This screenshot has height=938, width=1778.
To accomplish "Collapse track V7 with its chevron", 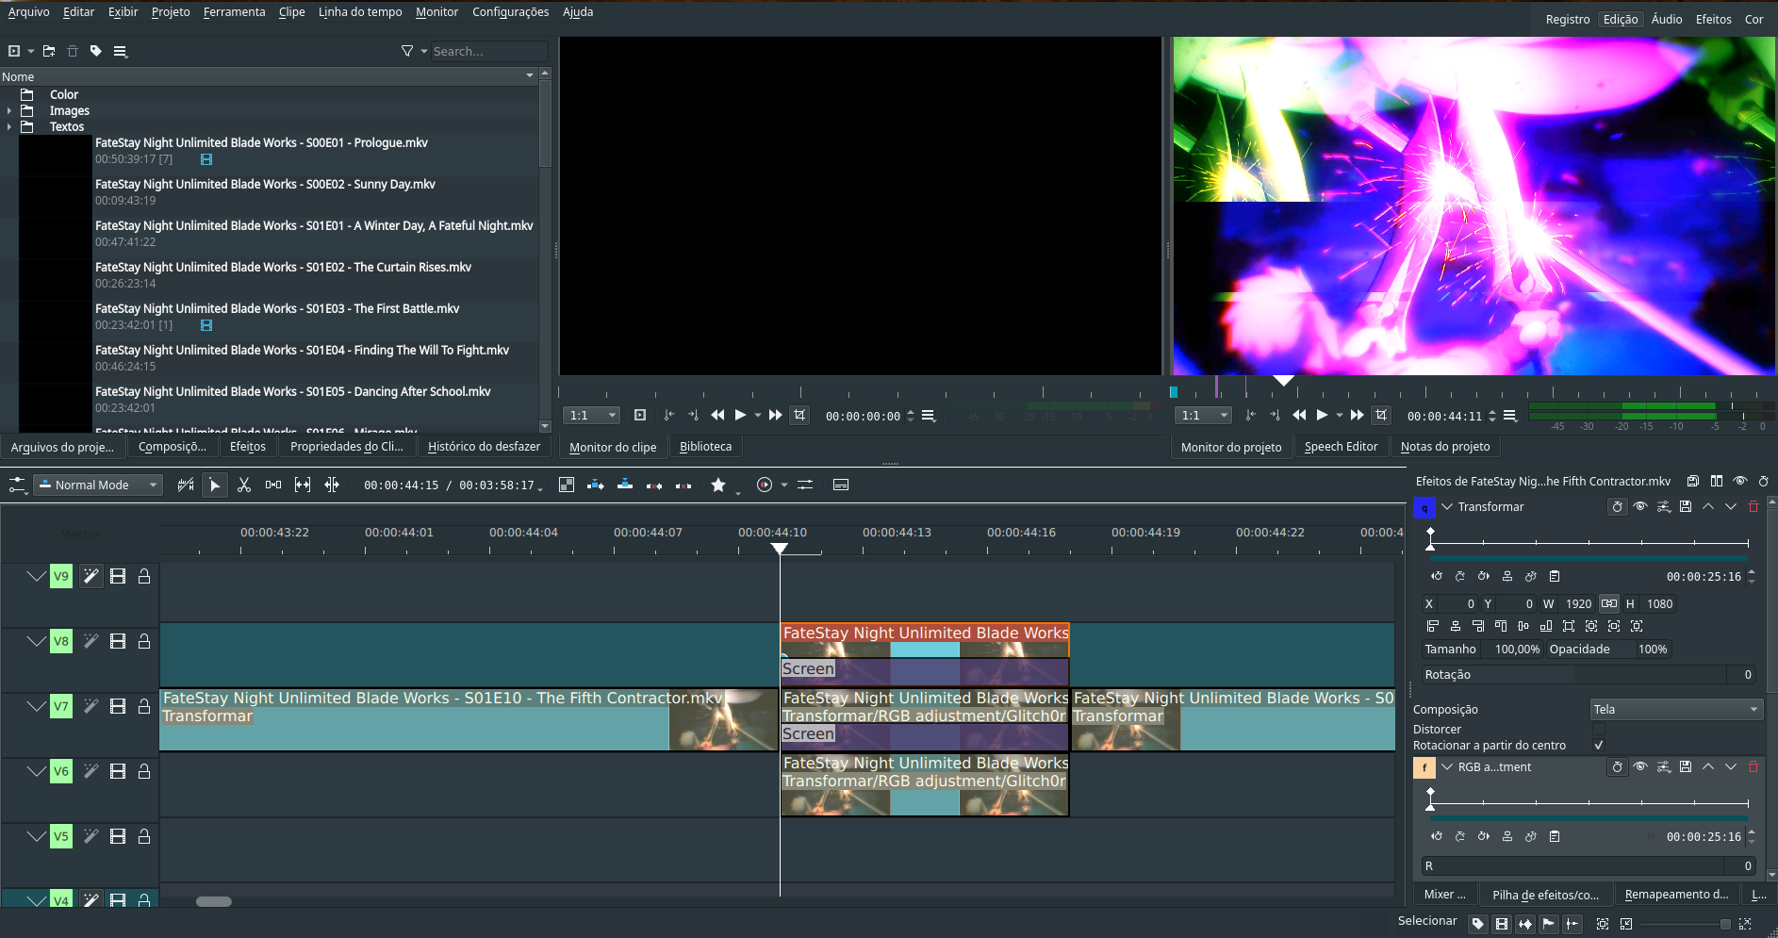I will (36, 706).
